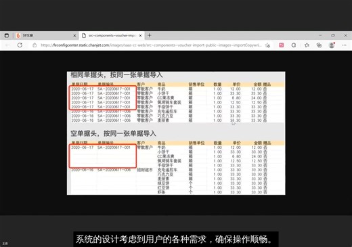Close the src-components-voucher tab
The height and width of the screenshot is (247, 352).
click(x=140, y=35)
